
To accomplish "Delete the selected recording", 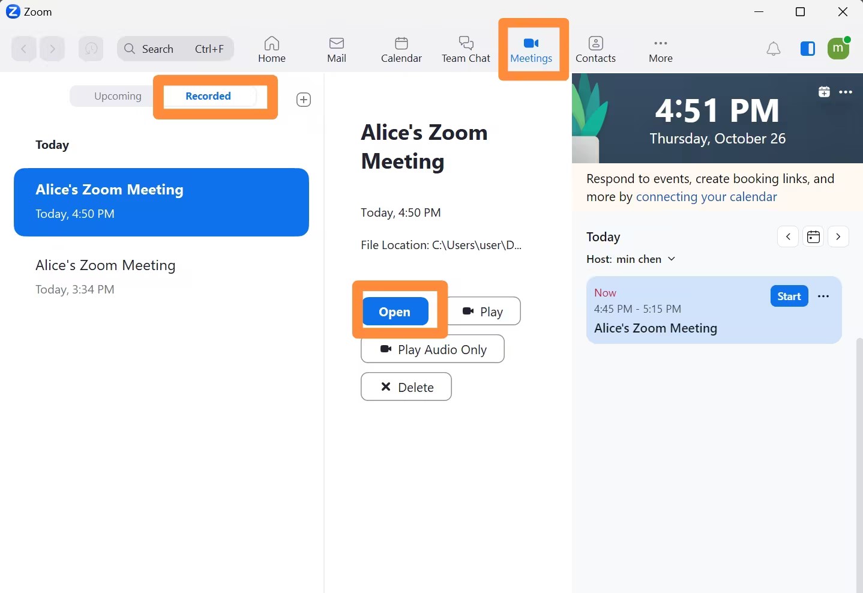I will point(406,387).
